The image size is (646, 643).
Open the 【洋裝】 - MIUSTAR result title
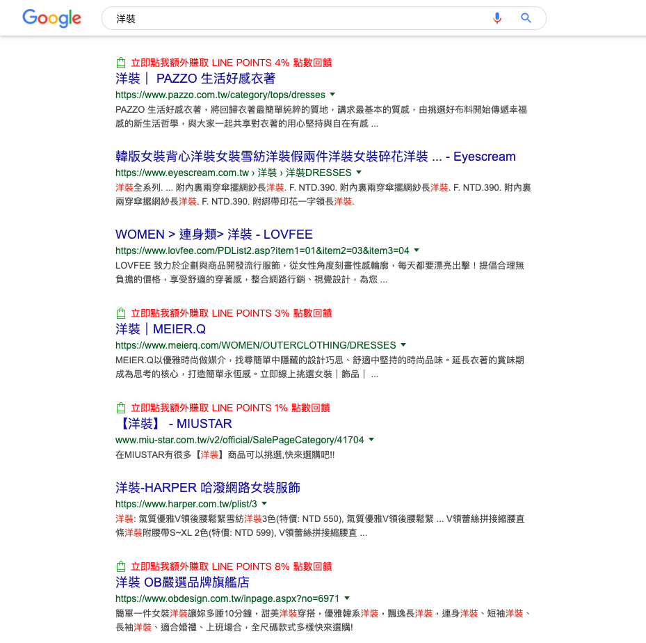[x=175, y=424]
